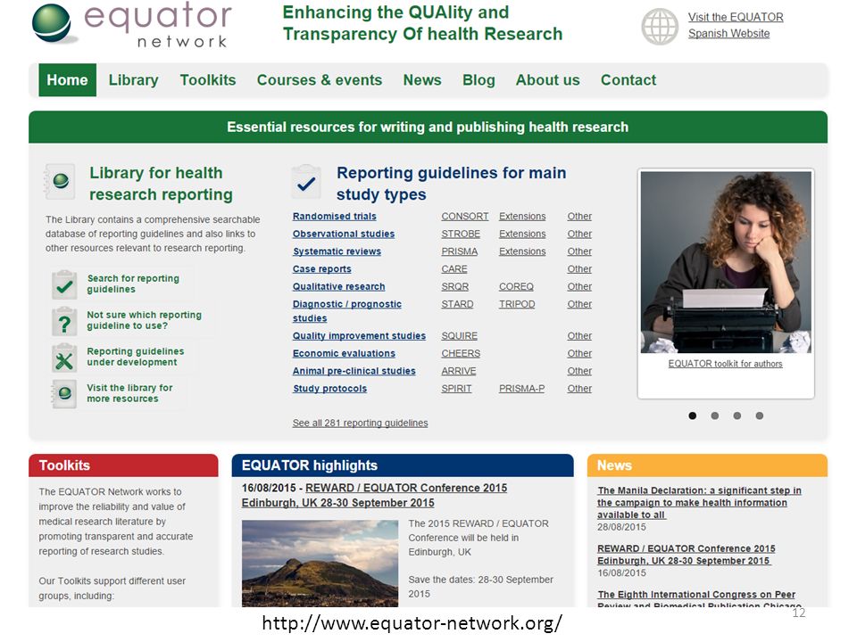Click the CONSORT guideline link
Viewport: 857px width, 642px height.
[x=464, y=216]
